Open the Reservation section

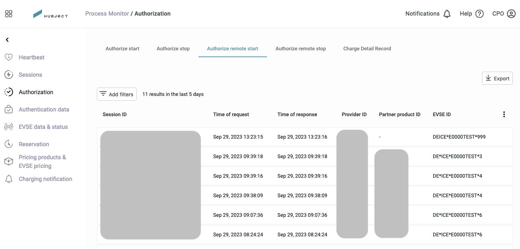click(x=34, y=144)
